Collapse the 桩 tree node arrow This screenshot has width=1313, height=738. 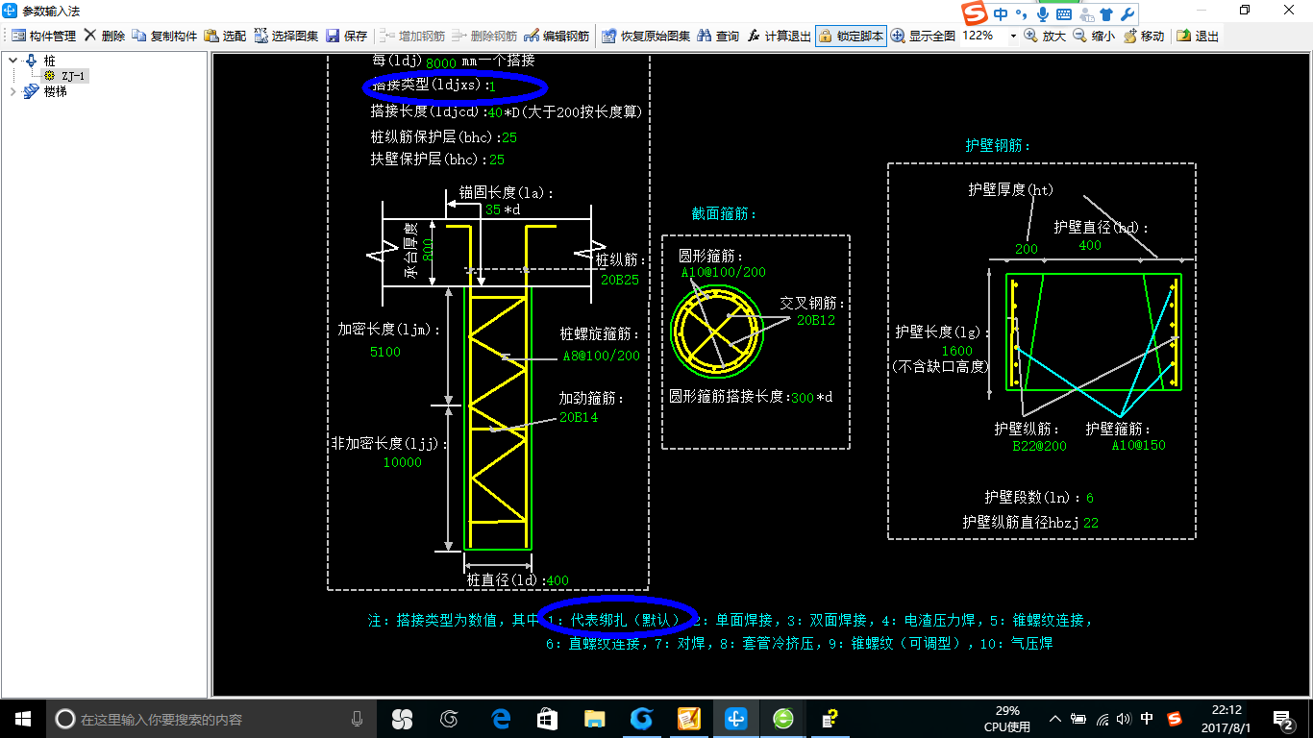(13, 61)
